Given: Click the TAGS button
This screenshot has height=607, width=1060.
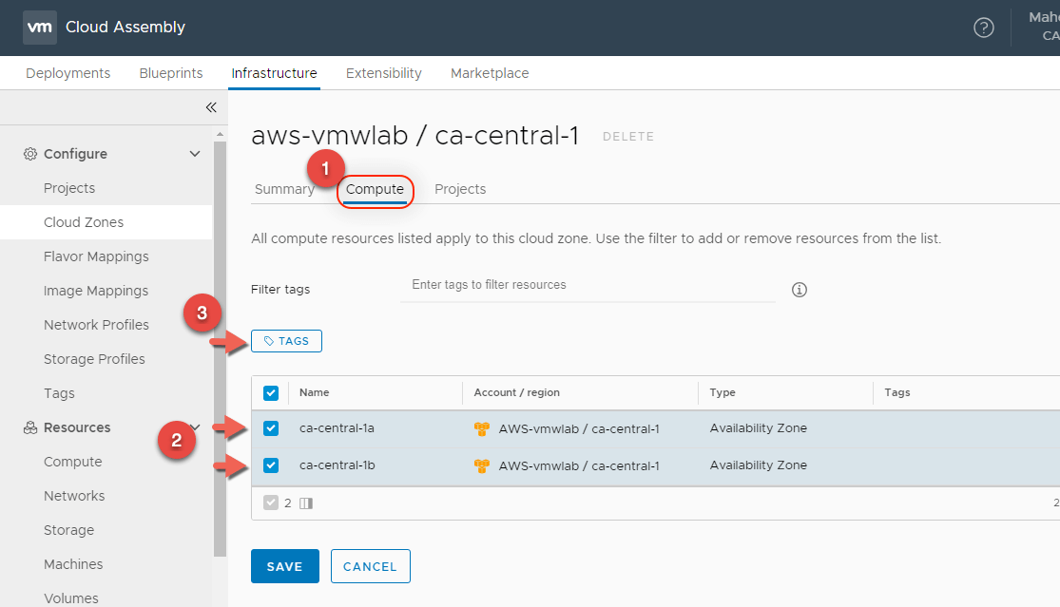Looking at the screenshot, I should [286, 341].
